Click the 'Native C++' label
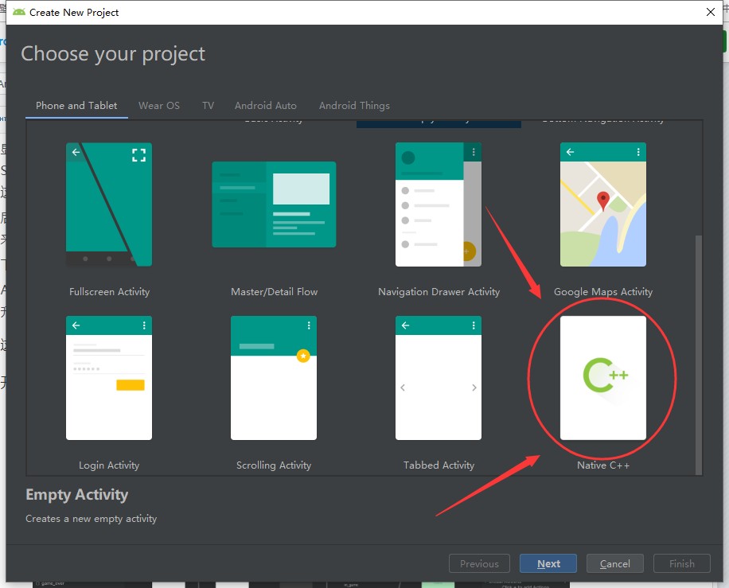 click(x=603, y=465)
